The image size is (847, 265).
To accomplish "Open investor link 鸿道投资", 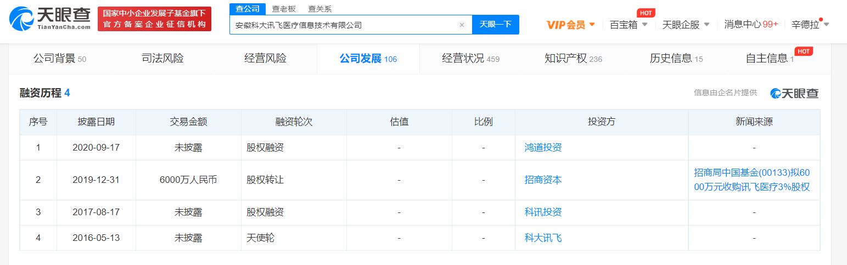I will coord(543,147).
